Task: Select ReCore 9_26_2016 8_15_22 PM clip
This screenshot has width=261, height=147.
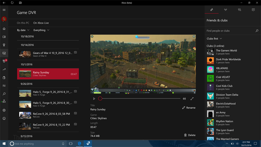Action: tap(48, 126)
